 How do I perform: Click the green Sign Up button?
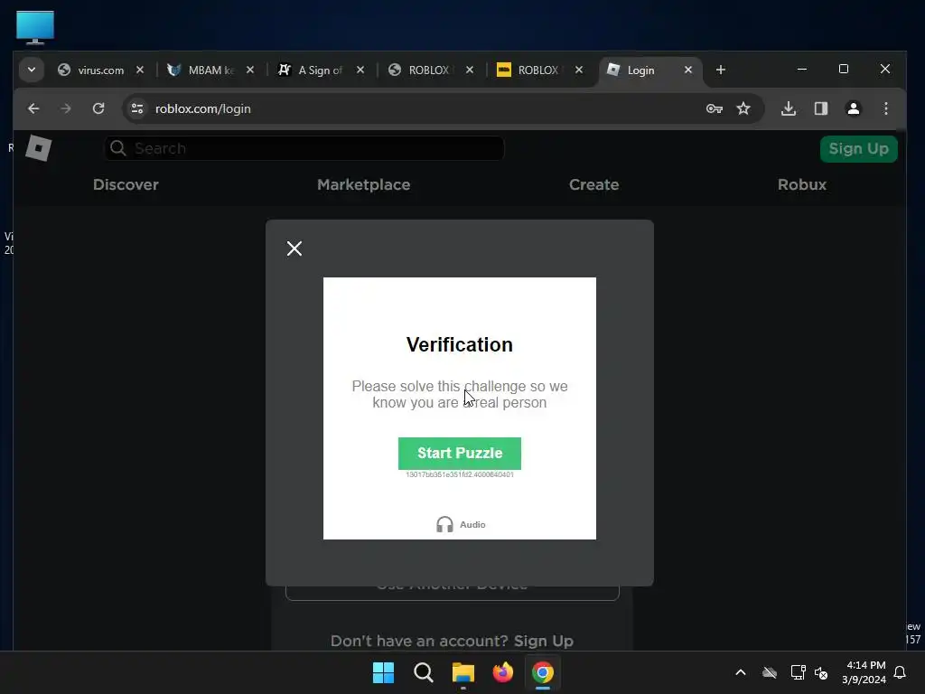(858, 149)
